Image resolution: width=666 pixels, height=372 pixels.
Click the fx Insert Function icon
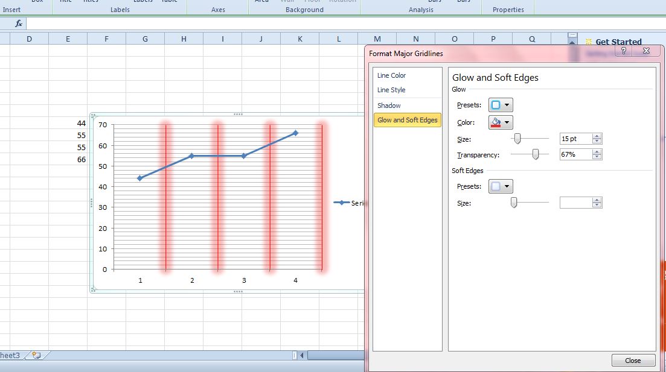(x=18, y=24)
